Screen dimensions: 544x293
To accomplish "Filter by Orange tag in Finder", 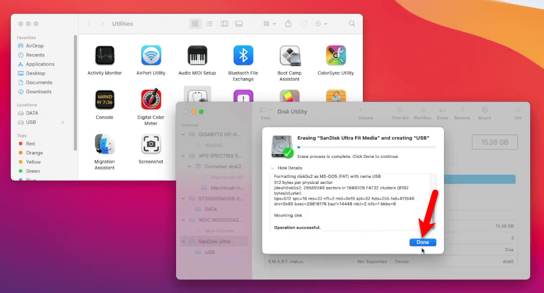I will (x=34, y=153).
